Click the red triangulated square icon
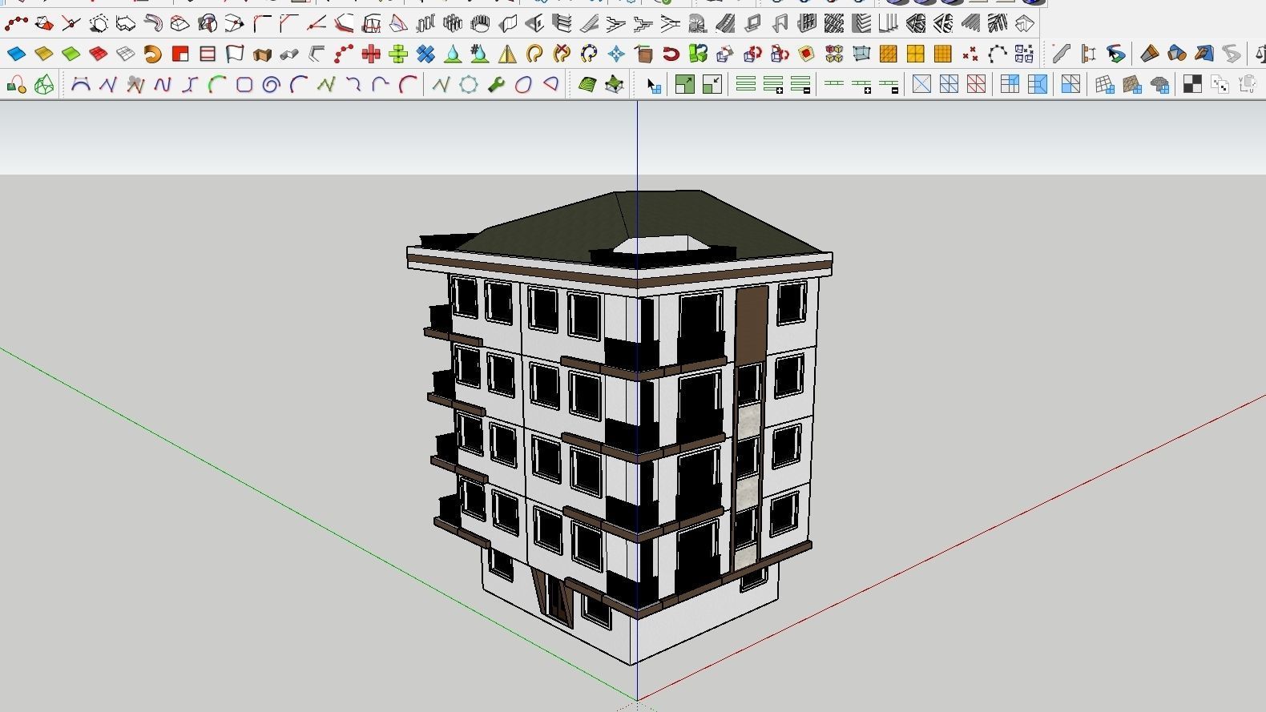This screenshot has width=1266, height=712. 976,83
